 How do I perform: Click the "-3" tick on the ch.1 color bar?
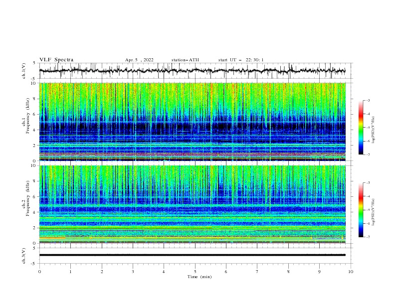pyautogui.click(x=368, y=100)
